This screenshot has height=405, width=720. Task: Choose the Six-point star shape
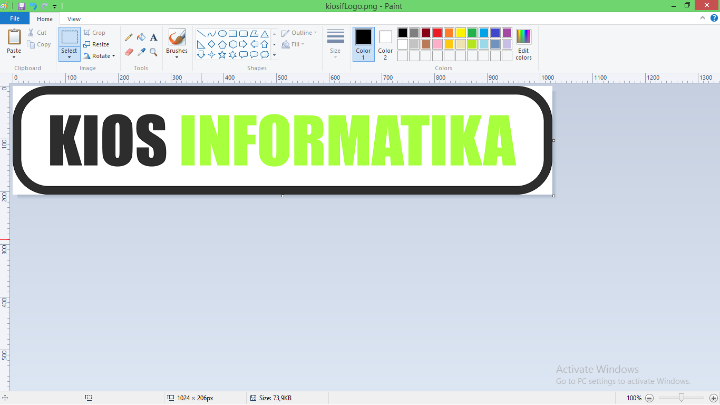(232, 54)
